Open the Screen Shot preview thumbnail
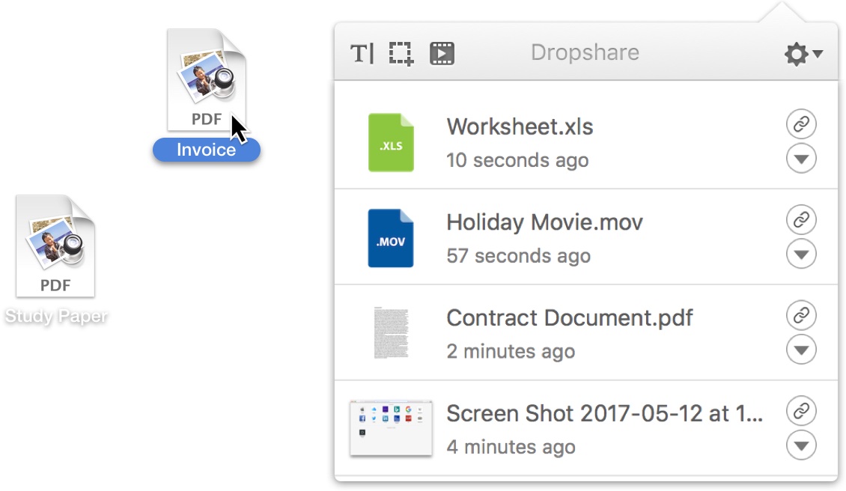 tap(391, 428)
